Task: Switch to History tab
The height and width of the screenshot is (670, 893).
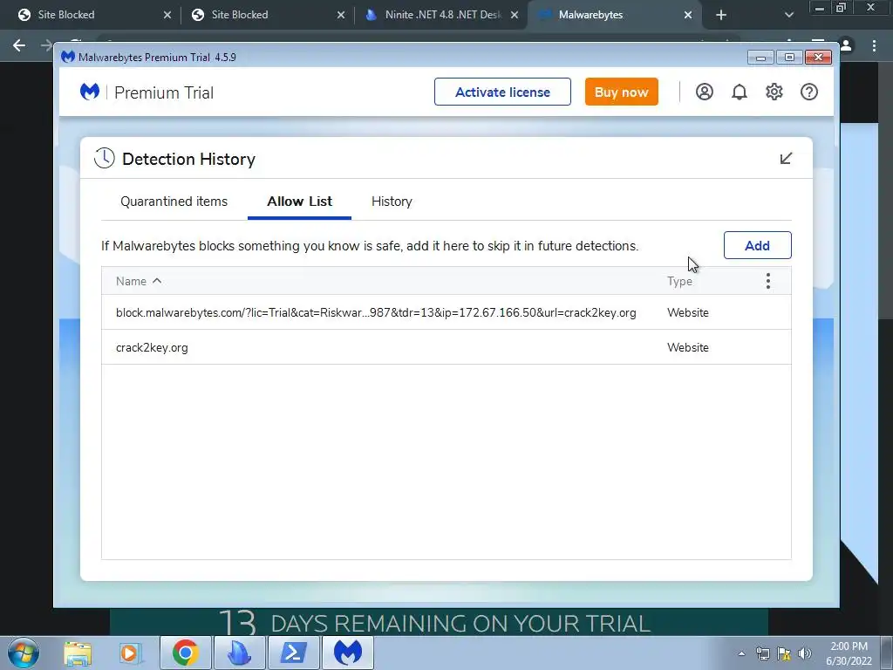Action: [392, 202]
